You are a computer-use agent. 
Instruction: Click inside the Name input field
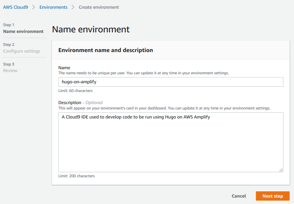[170, 82]
